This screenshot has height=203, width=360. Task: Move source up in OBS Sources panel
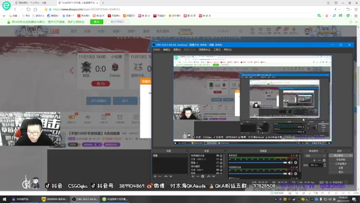208,176
